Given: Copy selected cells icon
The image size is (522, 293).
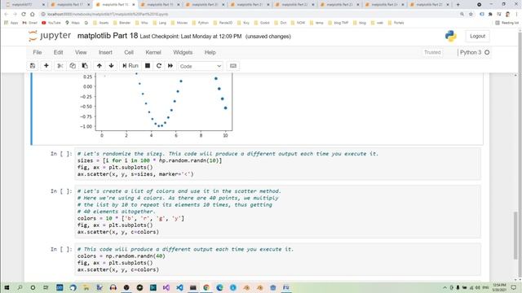Looking at the screenshot, I should tap(73, 66).
